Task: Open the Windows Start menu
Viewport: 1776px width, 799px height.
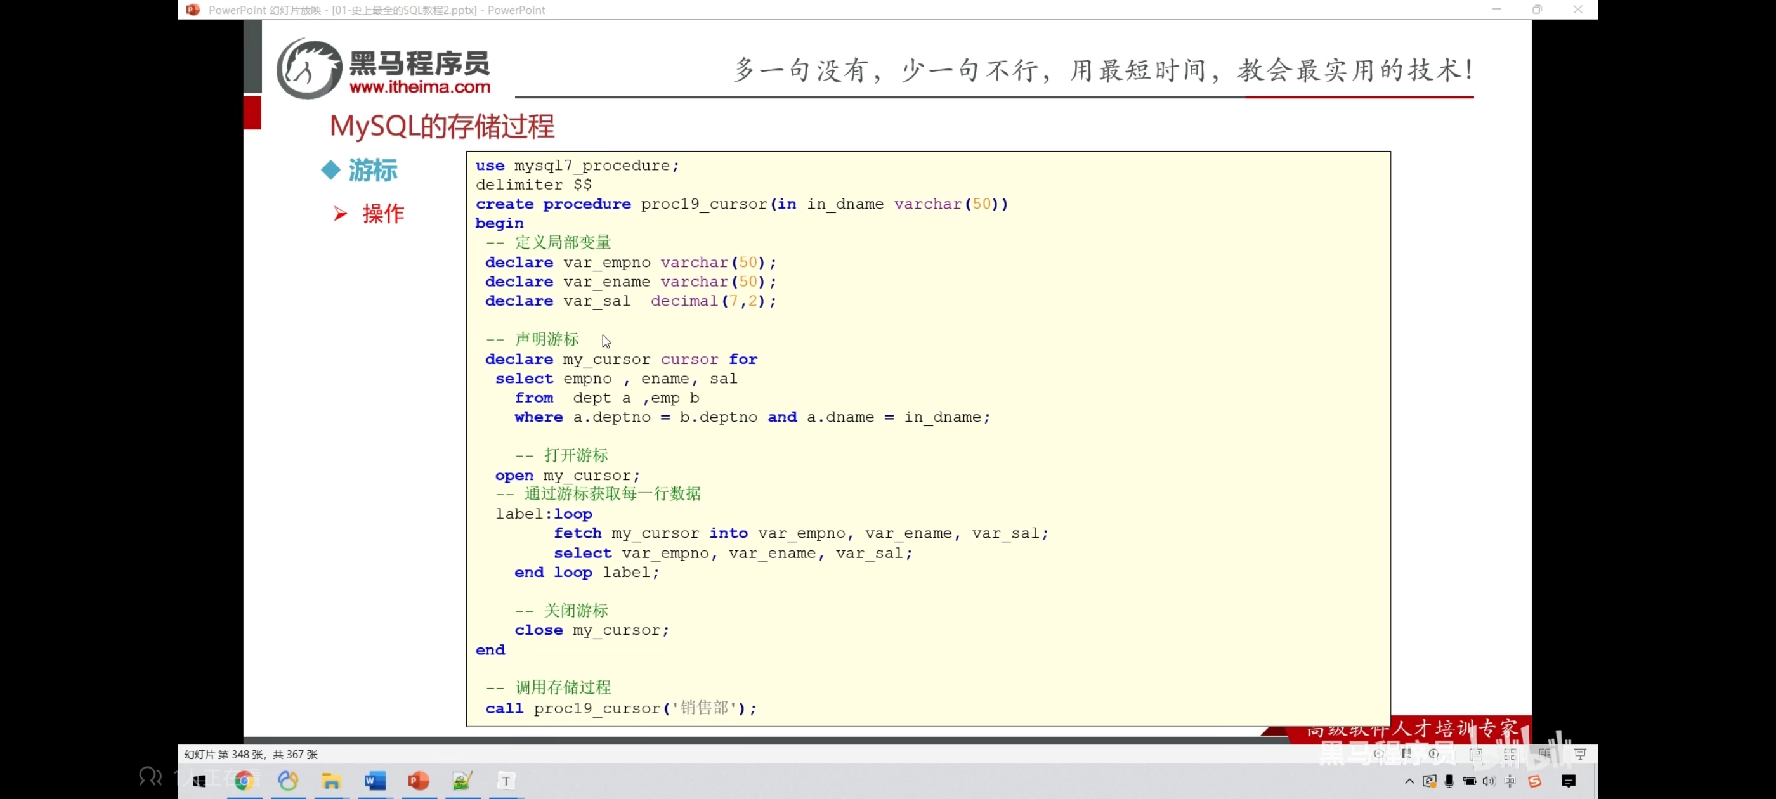Action: click(199, 781)
